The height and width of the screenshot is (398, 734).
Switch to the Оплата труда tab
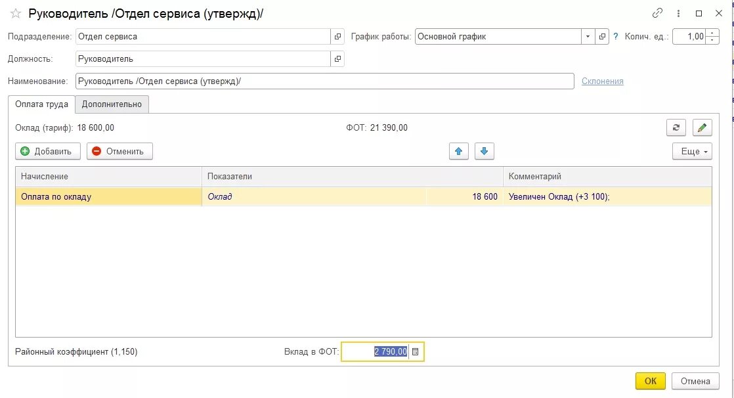41,104
